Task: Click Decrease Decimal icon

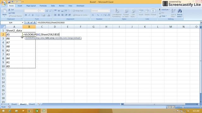Action: (109, 15)
